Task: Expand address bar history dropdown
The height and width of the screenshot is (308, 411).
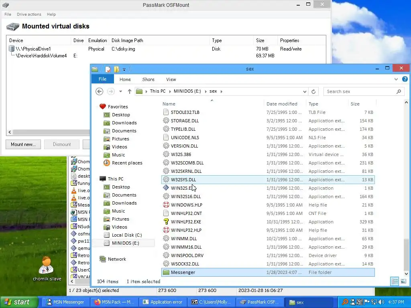Action: tap(305, 91)
